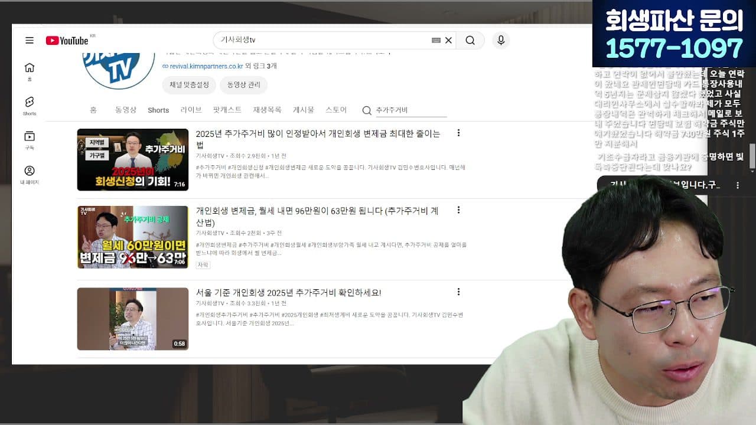
Task: Open options menu for 개인회생 변제금 월세 video
Action: point(458,210)
